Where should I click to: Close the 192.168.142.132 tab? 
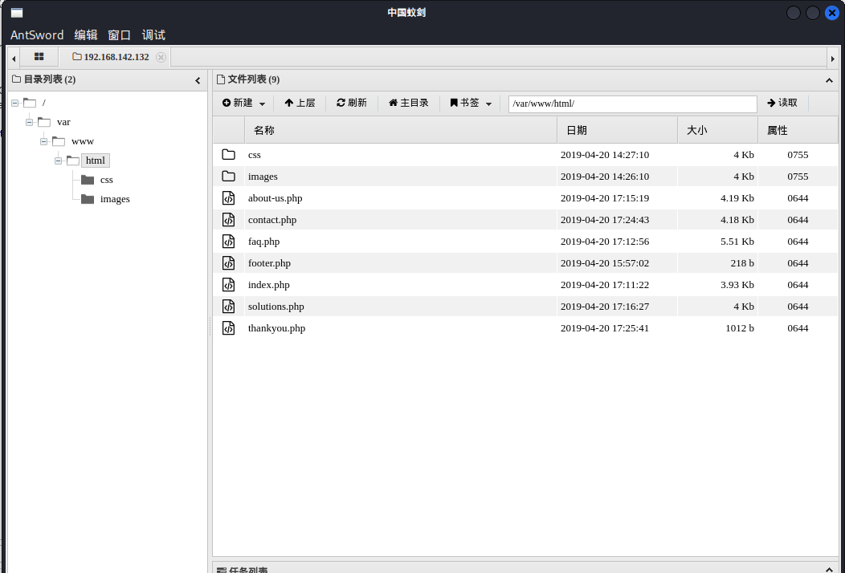click(x=161, y=57)
